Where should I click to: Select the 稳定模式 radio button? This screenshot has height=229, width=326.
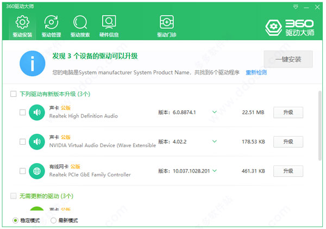[x=15, y=220]
